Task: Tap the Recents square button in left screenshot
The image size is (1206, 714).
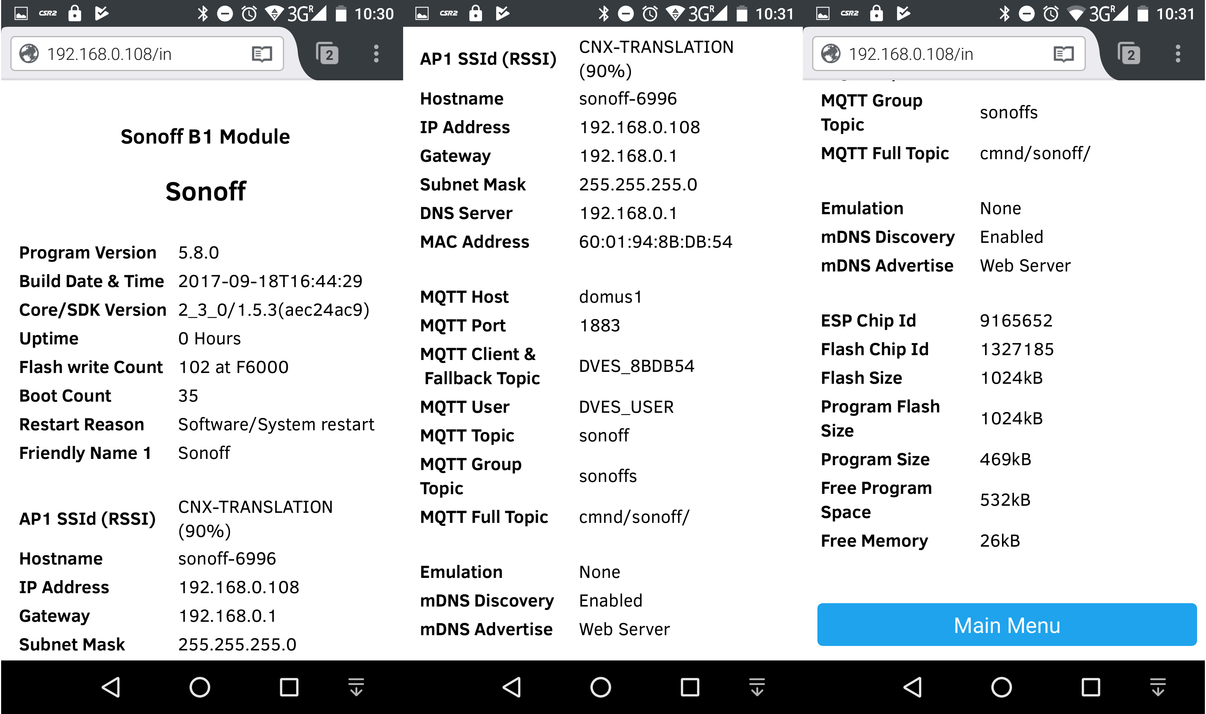Action: coord(289,687)
